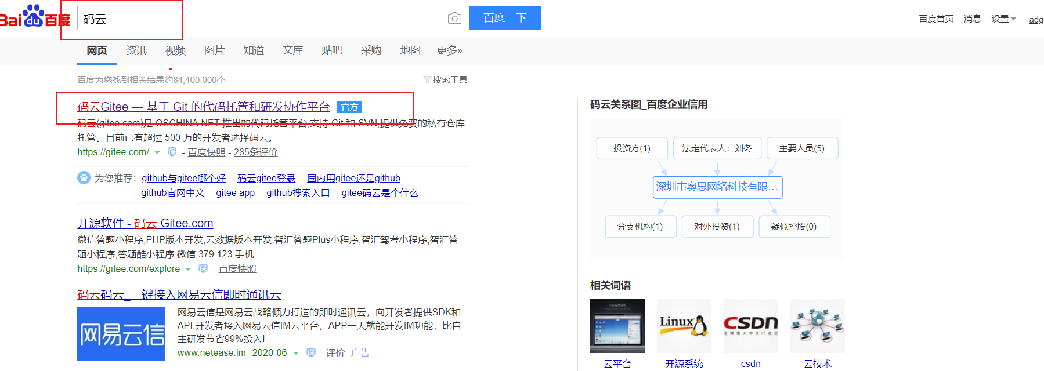The width and height of the screenshot is (1044, 371).
Task: Open suggestion github搜索入口
Action: pyautogui.click(x=298, y=192)
